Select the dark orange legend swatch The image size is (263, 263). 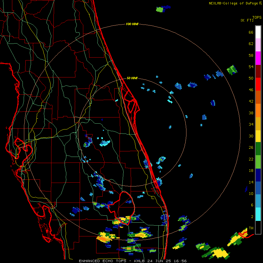coord(258,97)
